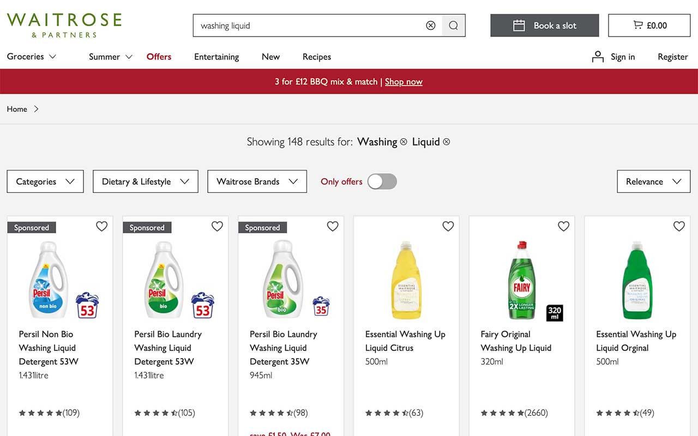698x436 pixels.
Task: Open the Waitrose Brands filter dropdown
Action: tap(257, 181)
